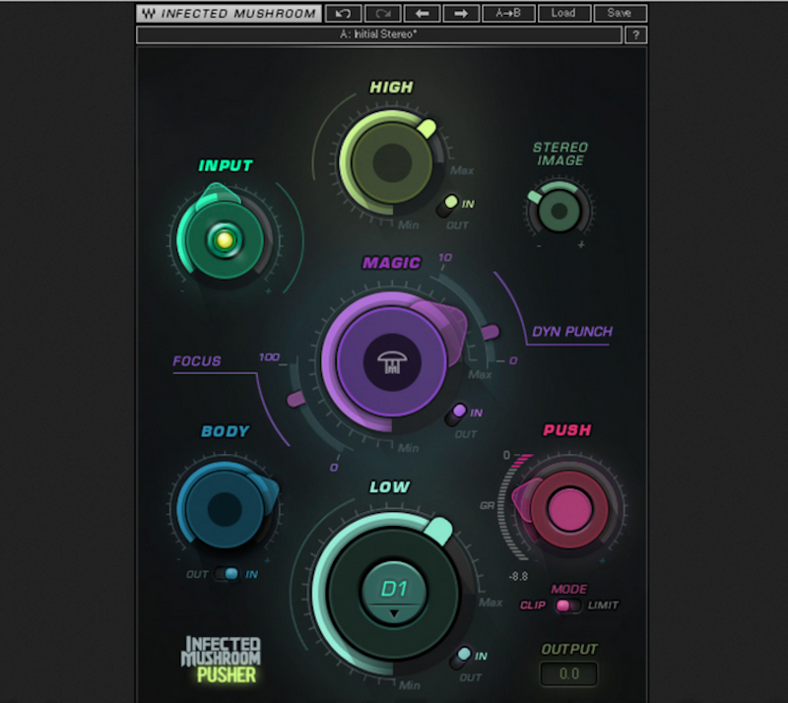The image size is (788, 703).
Task: Click the mushroom icon in the MAGIC knob center
Action: (392, 361)
